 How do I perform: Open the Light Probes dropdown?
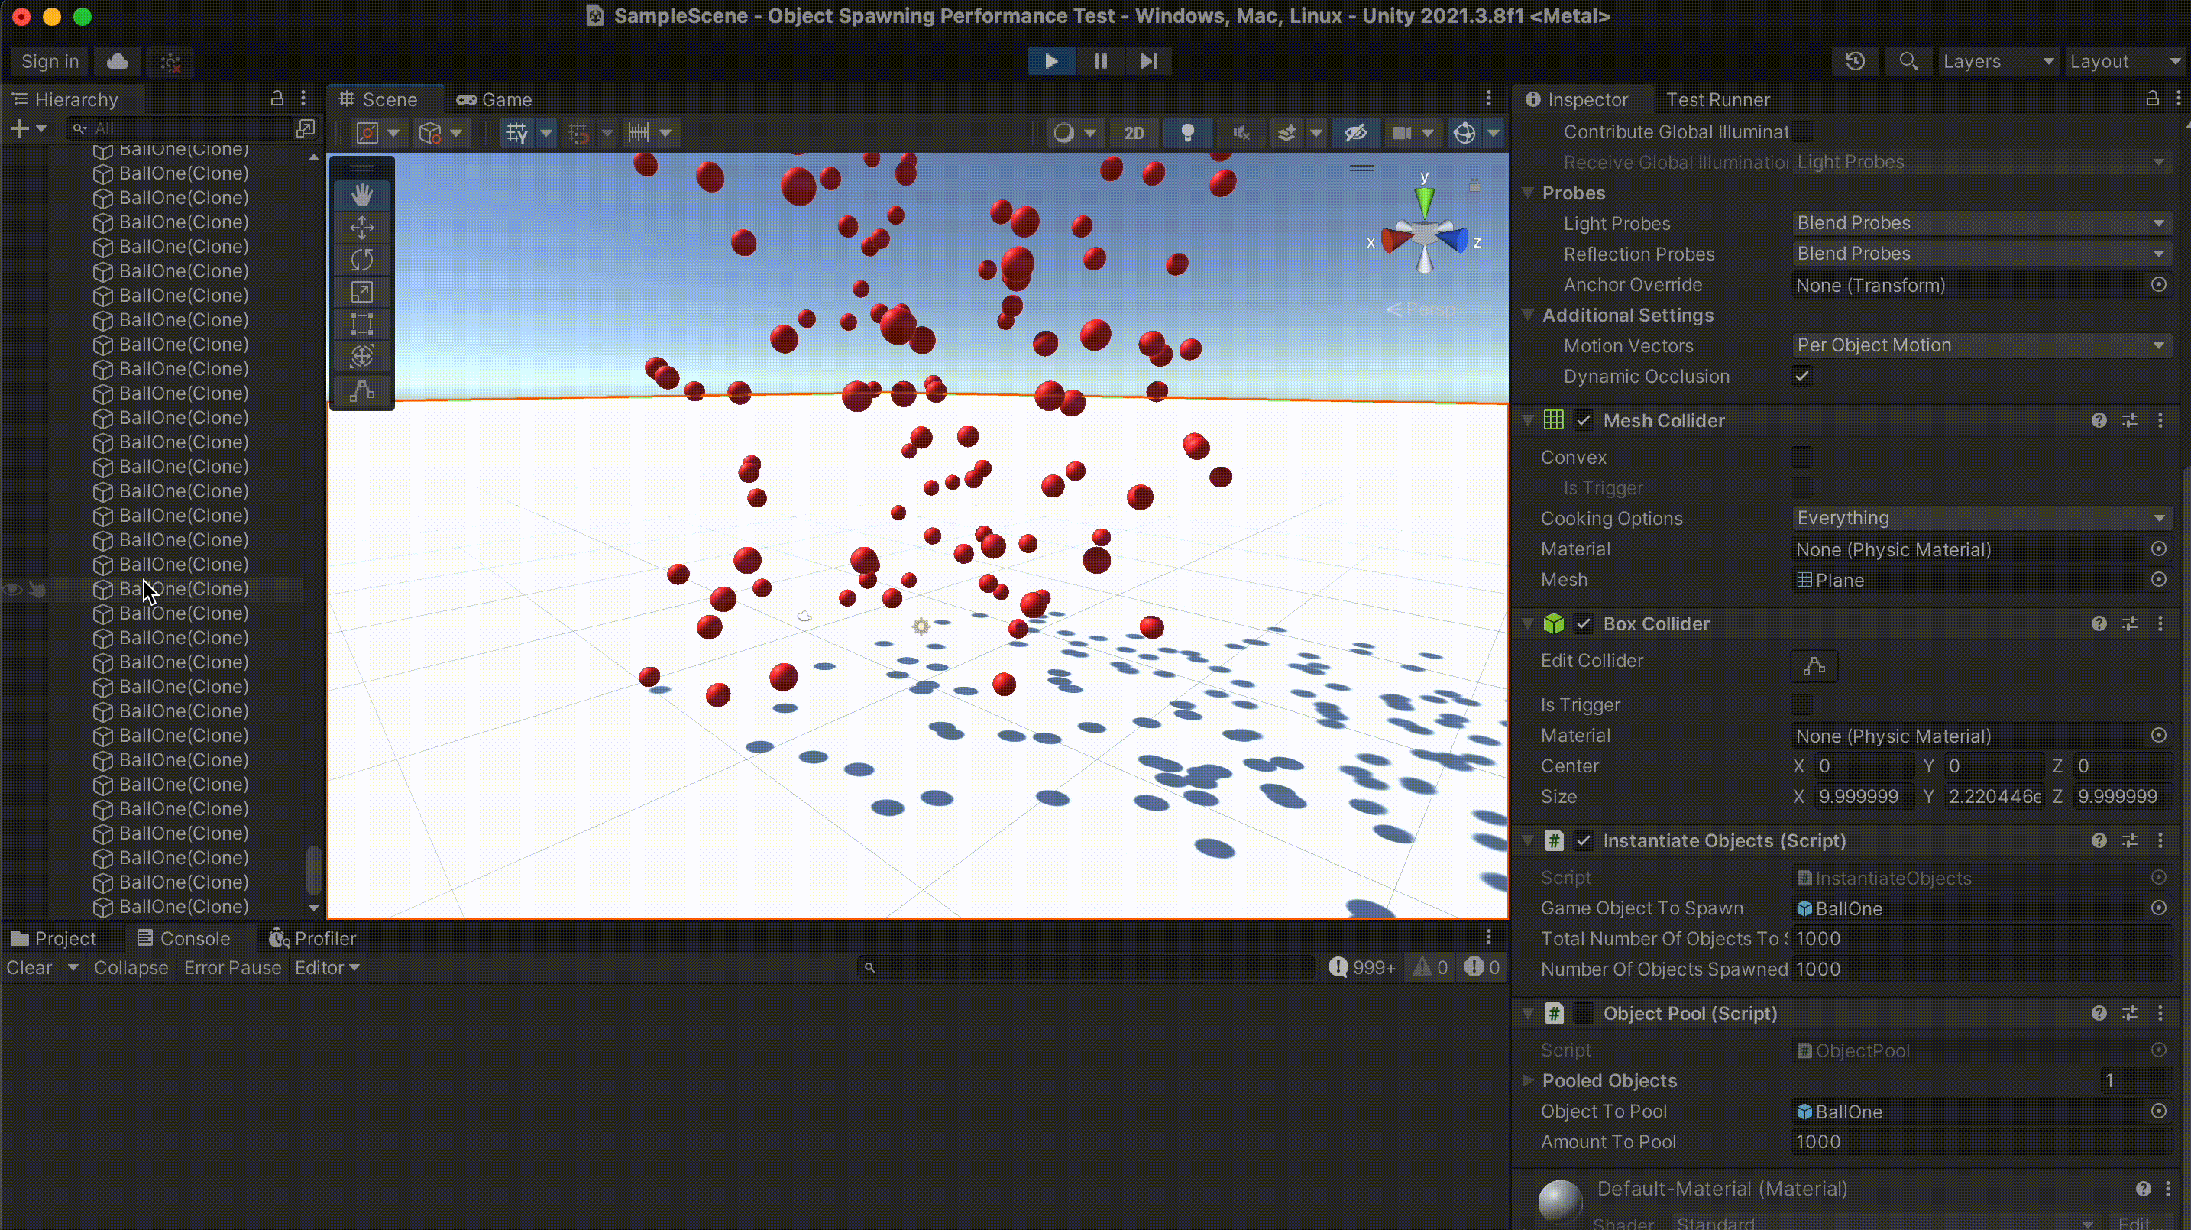click(1982, 223)
